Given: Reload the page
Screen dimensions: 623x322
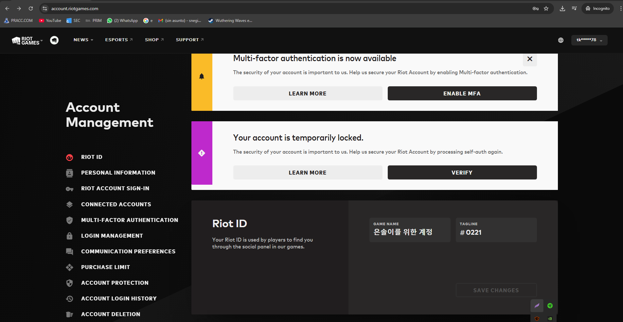Looking at the screenshot, I should (x=31, y=8).
